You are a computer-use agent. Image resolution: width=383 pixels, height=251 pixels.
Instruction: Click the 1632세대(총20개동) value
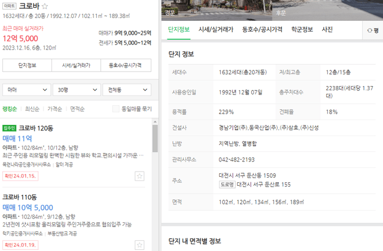[243, 72]
